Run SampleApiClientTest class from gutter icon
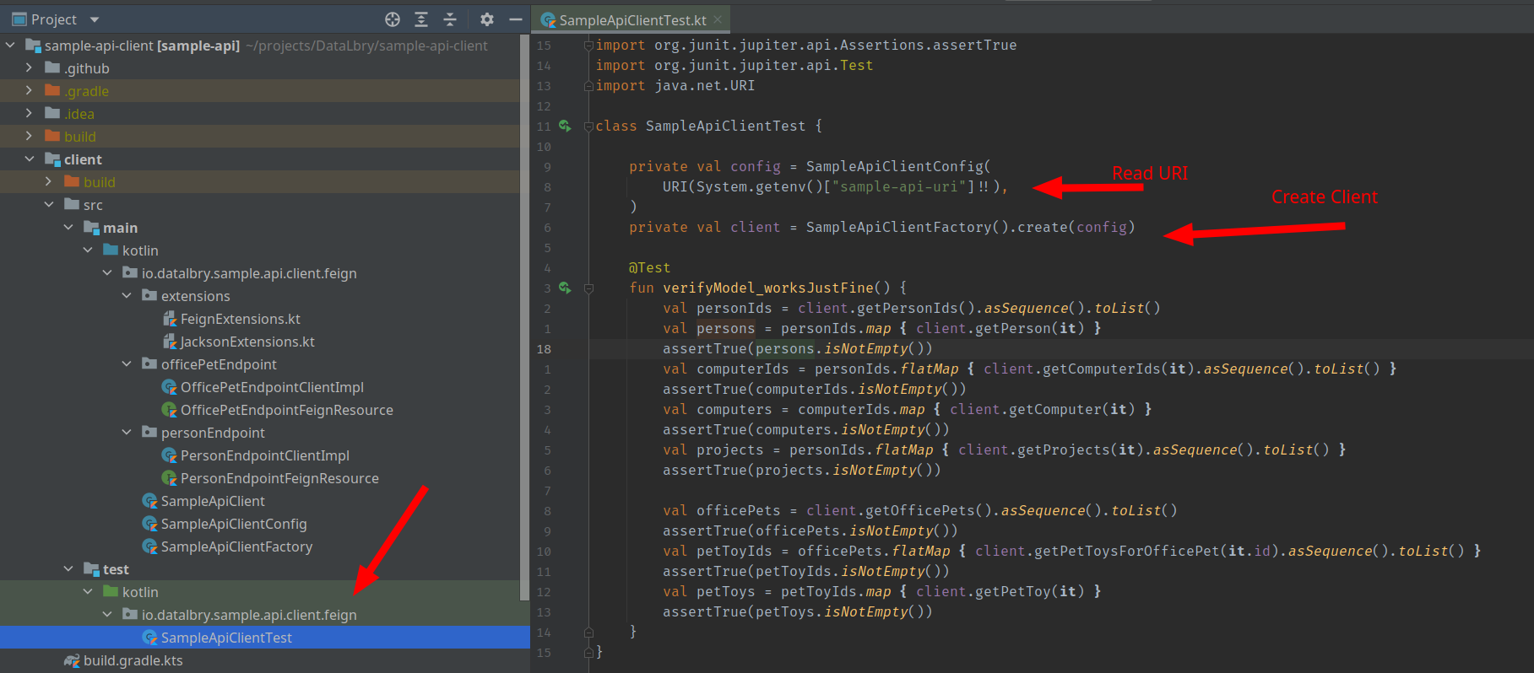The image size is (1534, 673). click(x=565, y=127)
